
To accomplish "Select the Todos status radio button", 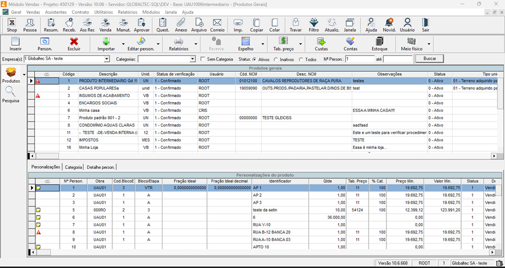I will pyautogui.click(x=300, y=59).
